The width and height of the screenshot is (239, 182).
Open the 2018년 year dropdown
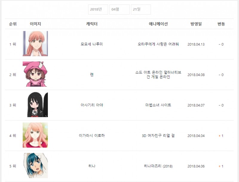[98, 10]
